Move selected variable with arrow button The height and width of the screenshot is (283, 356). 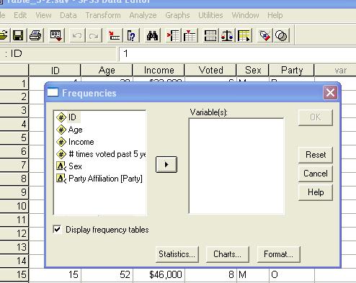[166, 165]
